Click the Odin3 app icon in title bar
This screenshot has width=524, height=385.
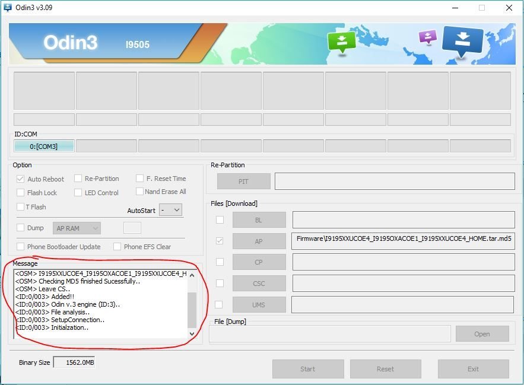coord(7,7)
